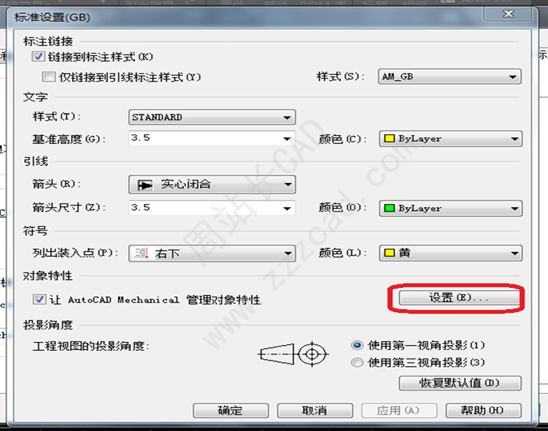
Task: Open the base height 3.5 dropdown arrow
Action: point(287,139)
